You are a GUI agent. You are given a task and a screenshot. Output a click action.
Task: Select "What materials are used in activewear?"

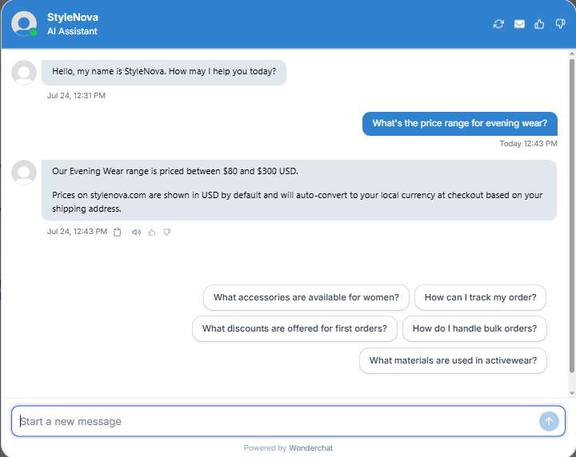pos(453,360)
